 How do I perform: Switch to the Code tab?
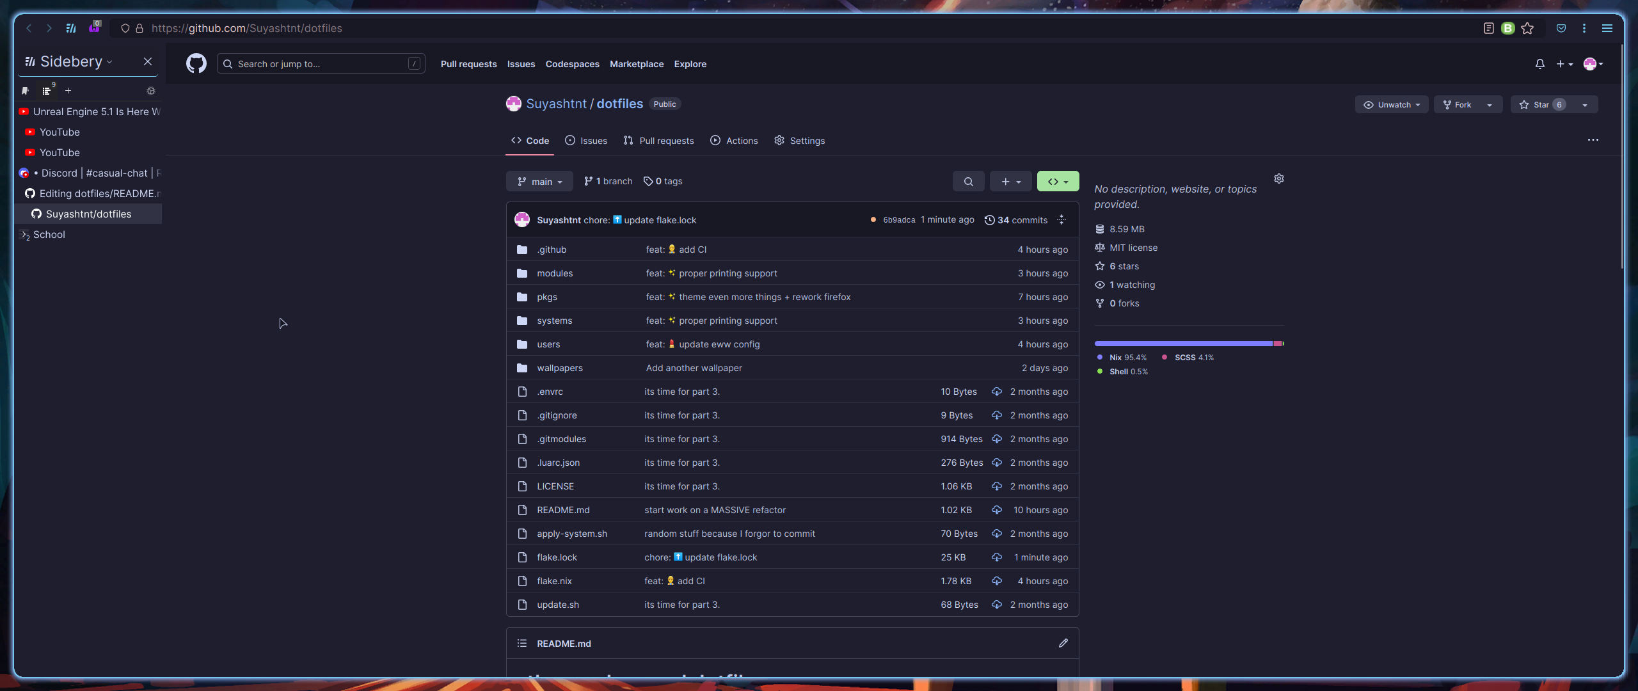coord(530,141)
